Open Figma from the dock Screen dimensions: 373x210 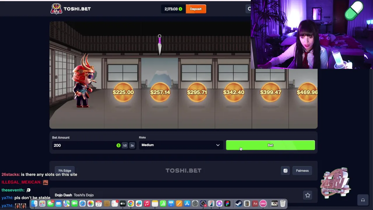(x=227, y=204)
